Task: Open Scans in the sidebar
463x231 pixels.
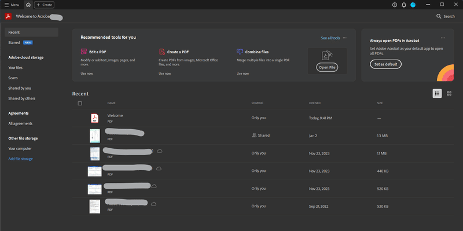Action: (x=13, y=78)
